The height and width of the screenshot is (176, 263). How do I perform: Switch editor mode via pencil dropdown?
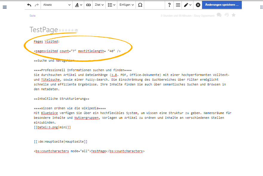[188, 5]
